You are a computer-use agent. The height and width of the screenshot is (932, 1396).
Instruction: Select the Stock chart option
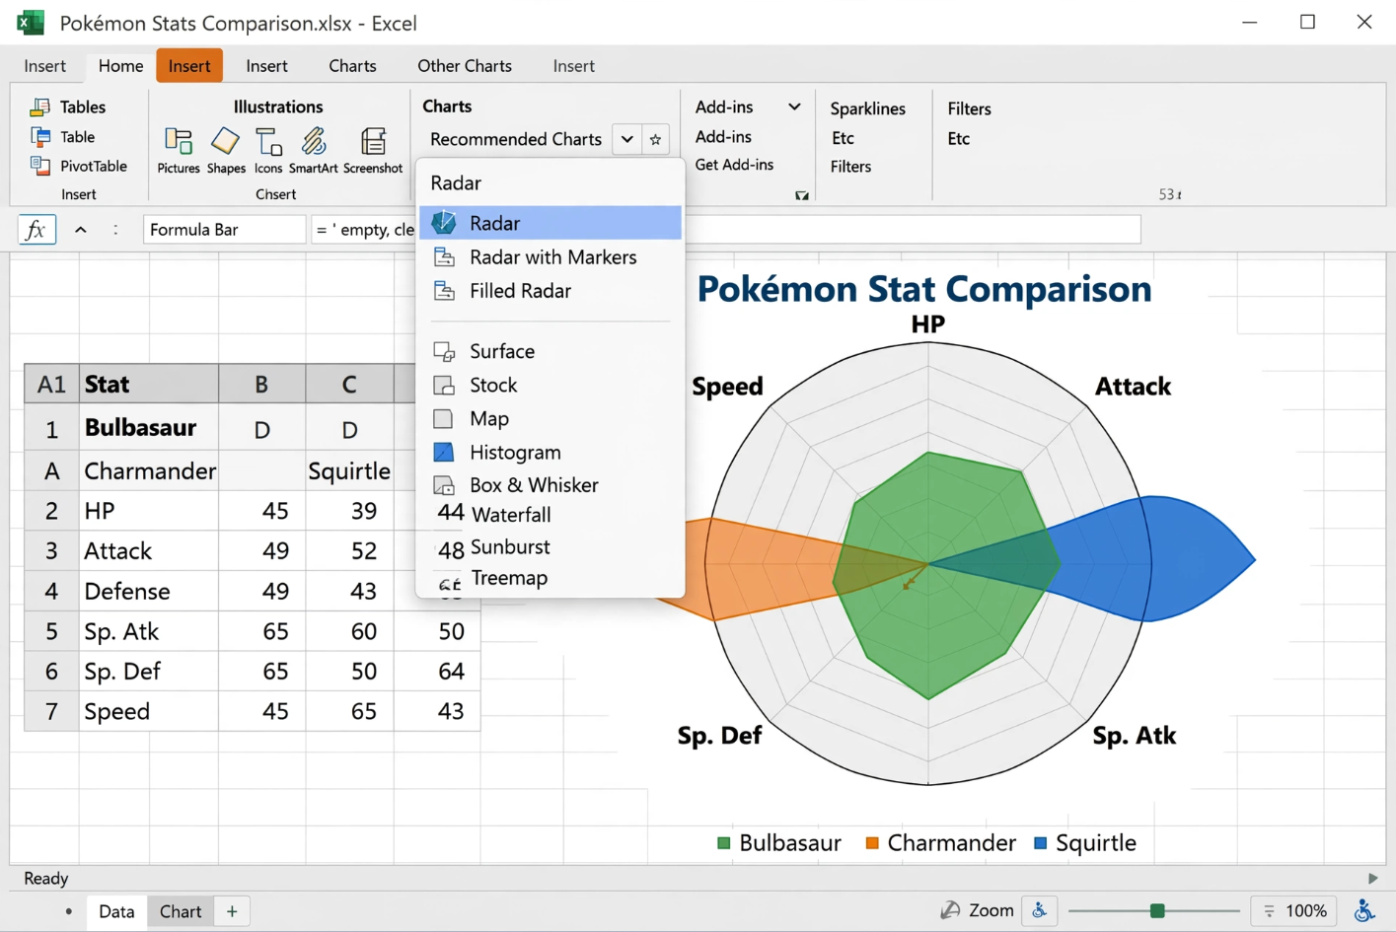(x=551, y=385)
